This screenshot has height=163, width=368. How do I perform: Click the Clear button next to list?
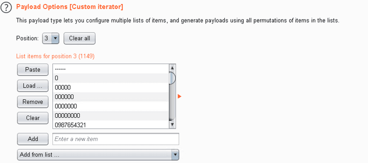tap(33, 118)
